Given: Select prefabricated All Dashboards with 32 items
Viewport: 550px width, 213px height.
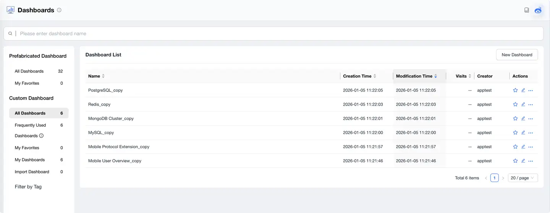Looking at the screenshot, I should (x=39, y=71).
